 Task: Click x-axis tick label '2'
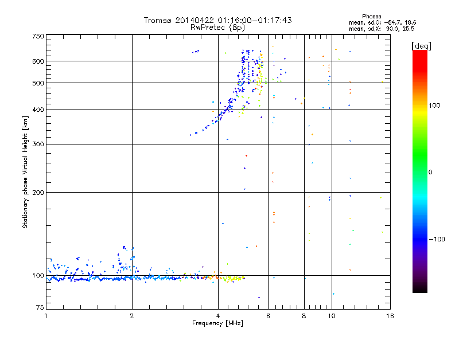point(132,316)
